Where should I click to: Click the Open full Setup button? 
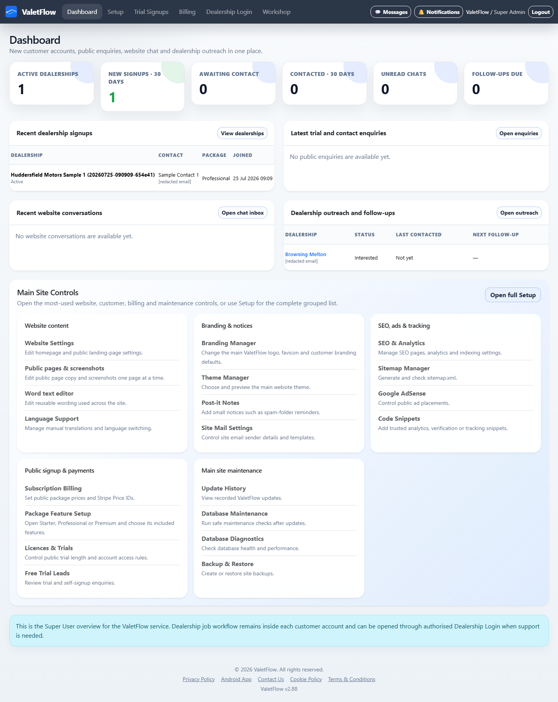tap(513, 295)
